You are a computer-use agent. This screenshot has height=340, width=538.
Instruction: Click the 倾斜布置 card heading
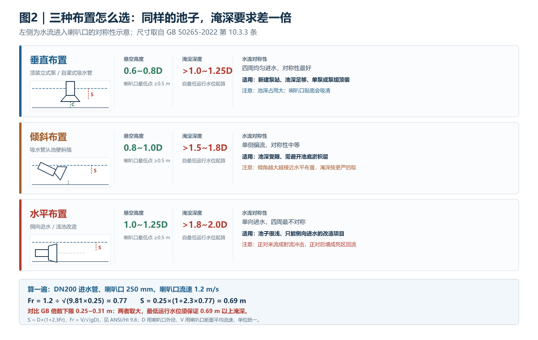48,137
